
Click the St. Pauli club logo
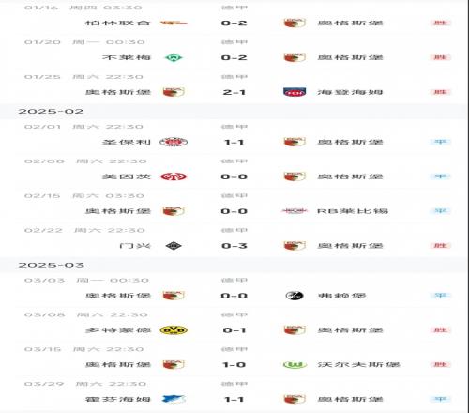click(x=174, y=142)
